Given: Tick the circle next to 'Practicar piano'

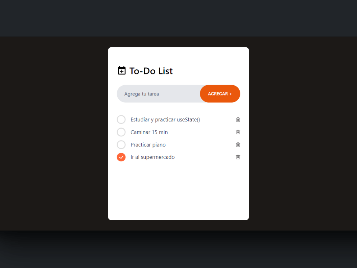Looking at the screenshot, I should 121,144.
